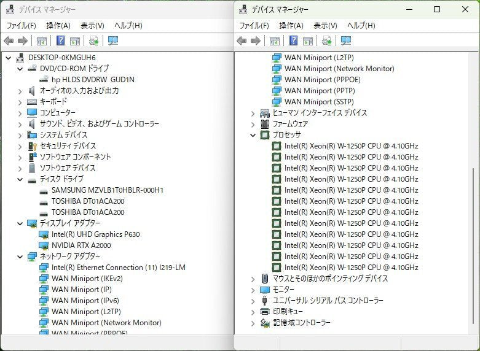Click Action pane icon in left window toolbar
Screen dimensions: 480x351
[x=75, y=40]
